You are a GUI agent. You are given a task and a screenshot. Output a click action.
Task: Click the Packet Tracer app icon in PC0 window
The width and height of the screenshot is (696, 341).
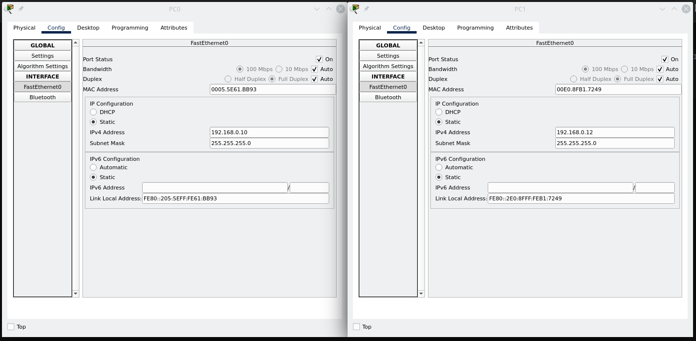click(x=9, y=9)
